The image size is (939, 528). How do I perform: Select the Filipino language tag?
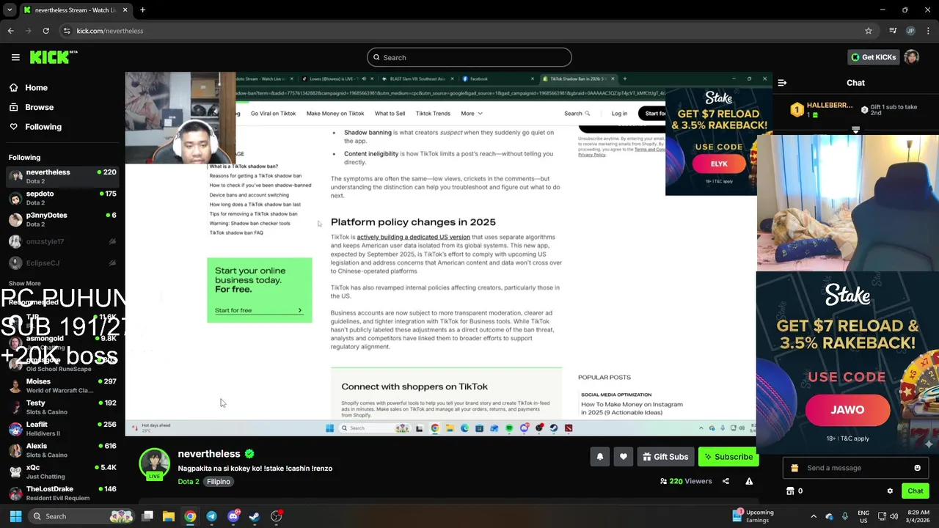pyautogui.click(x=219, y=482)
